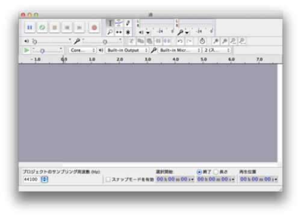This screenshot has width=301, height=217.
Task: Click the green Play-at-speed button
Action: 26,50
